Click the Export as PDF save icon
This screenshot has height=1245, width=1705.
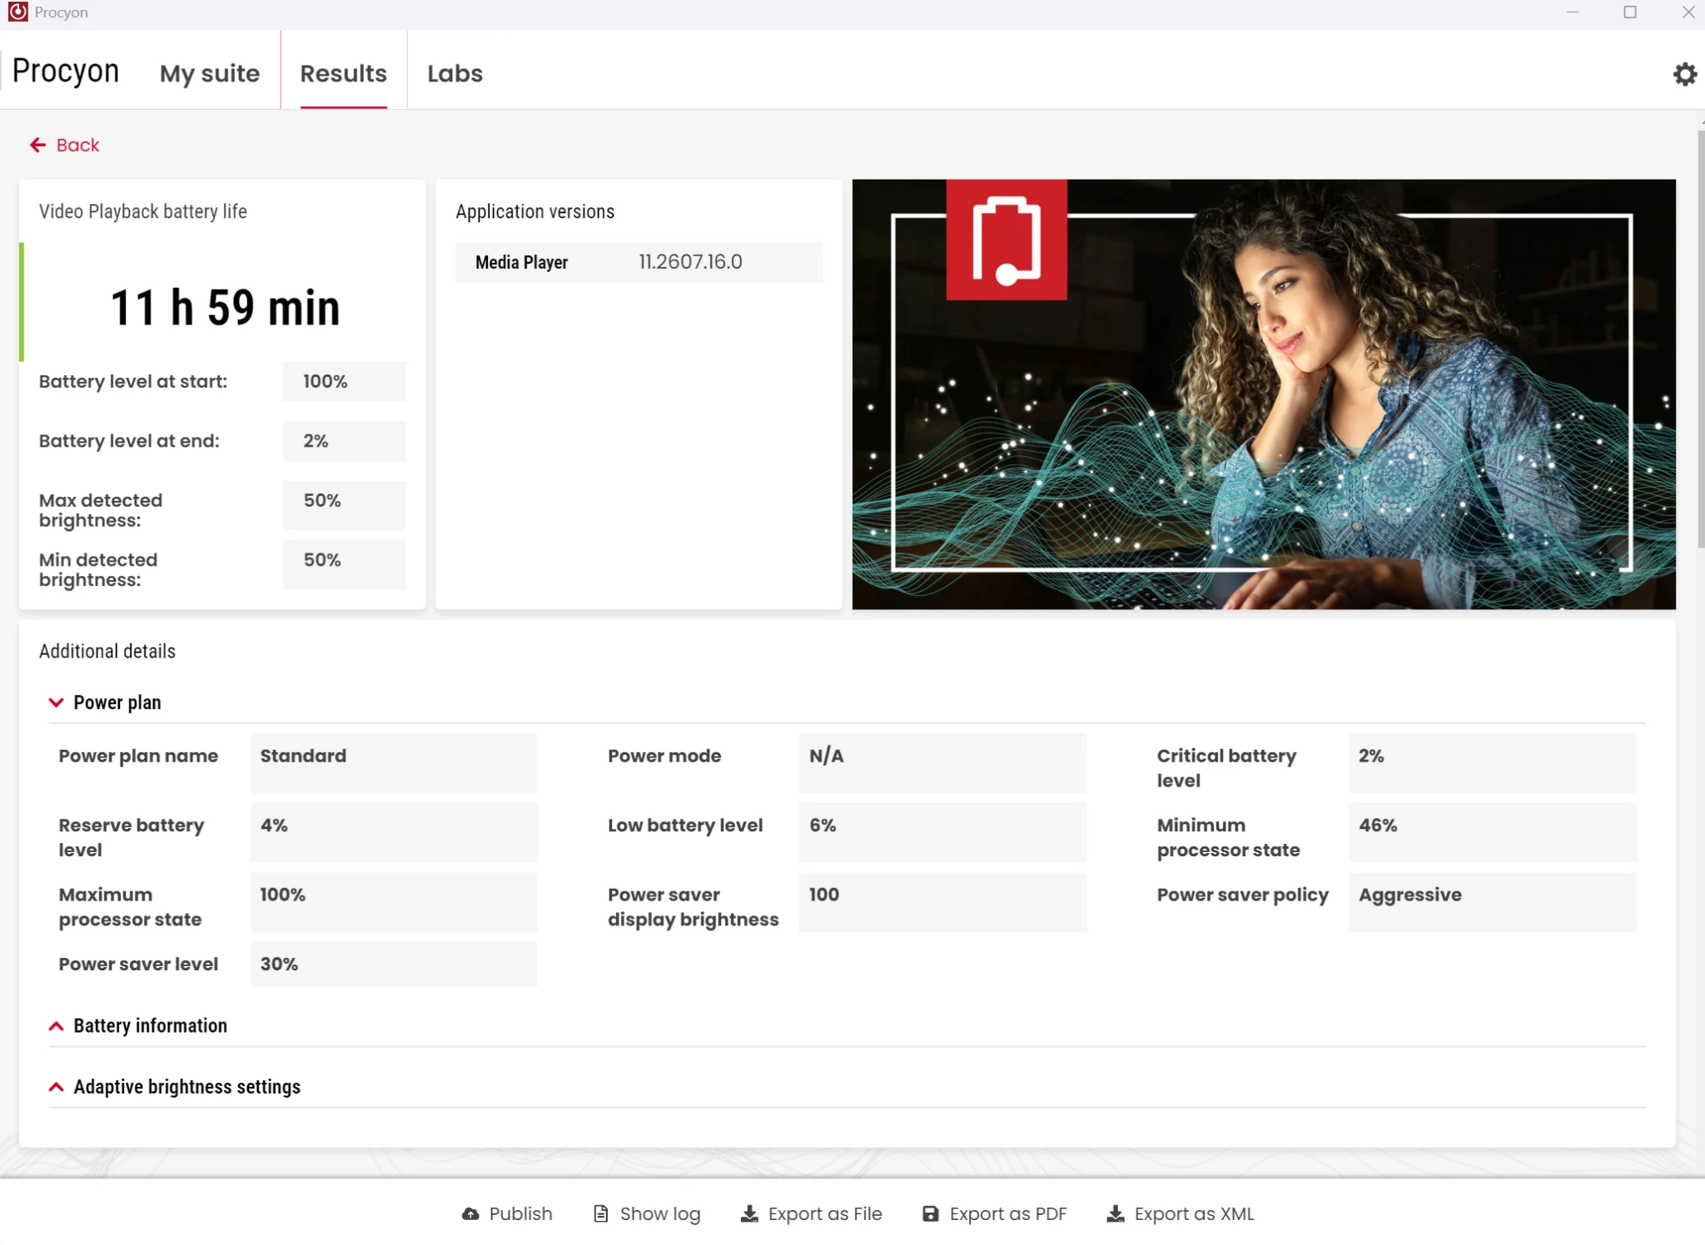[x=930, y=1213]
